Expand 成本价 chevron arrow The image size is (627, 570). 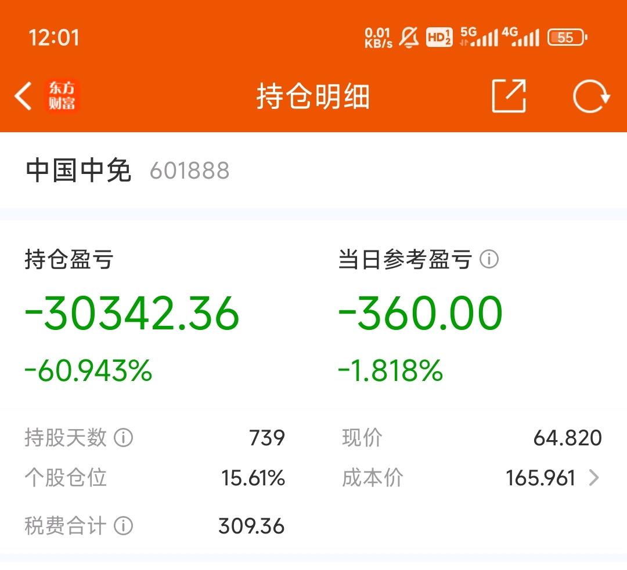click(x=594, y=478)
